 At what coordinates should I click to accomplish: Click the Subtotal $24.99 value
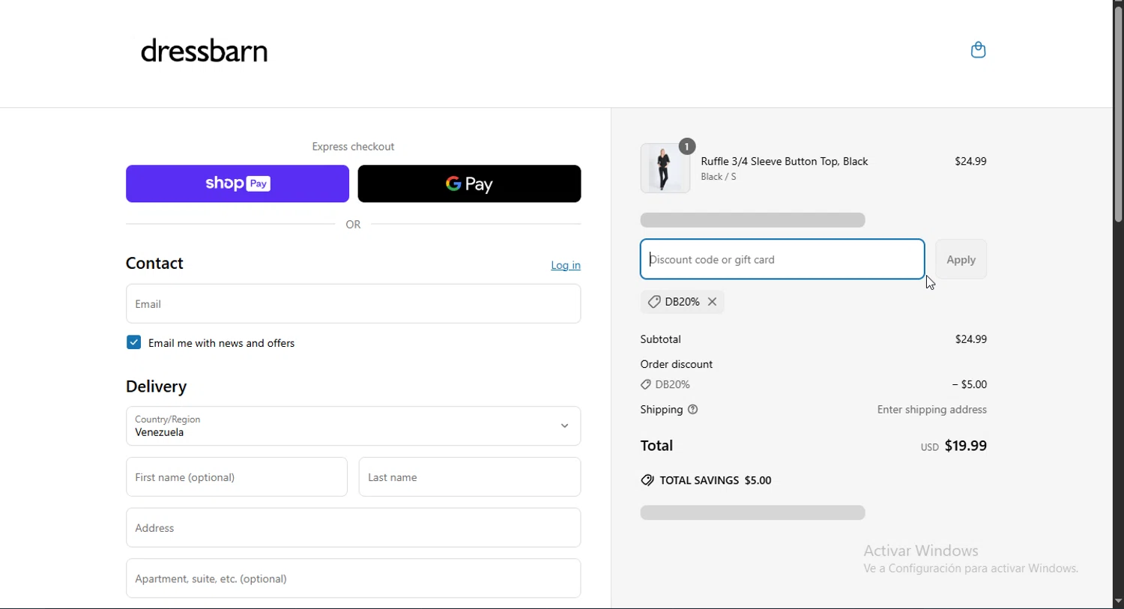click(x=971, y=339)
